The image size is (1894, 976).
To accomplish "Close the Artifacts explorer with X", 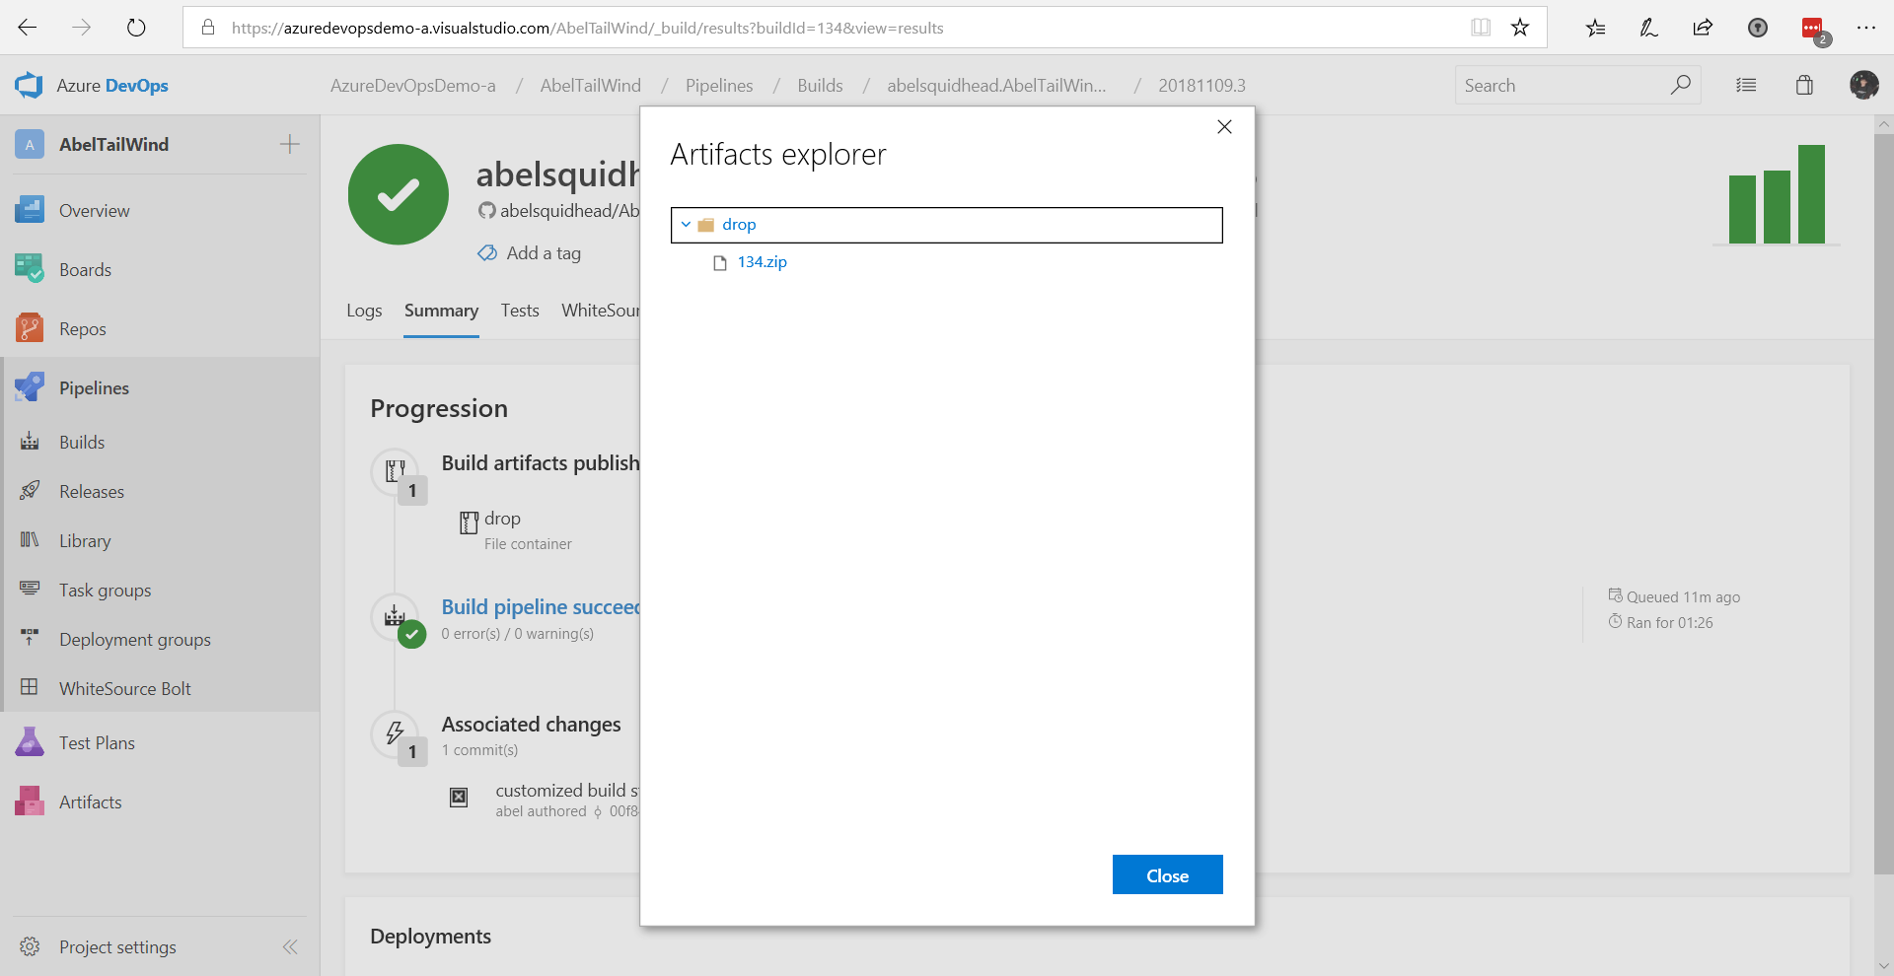I will click(1224, 126).
